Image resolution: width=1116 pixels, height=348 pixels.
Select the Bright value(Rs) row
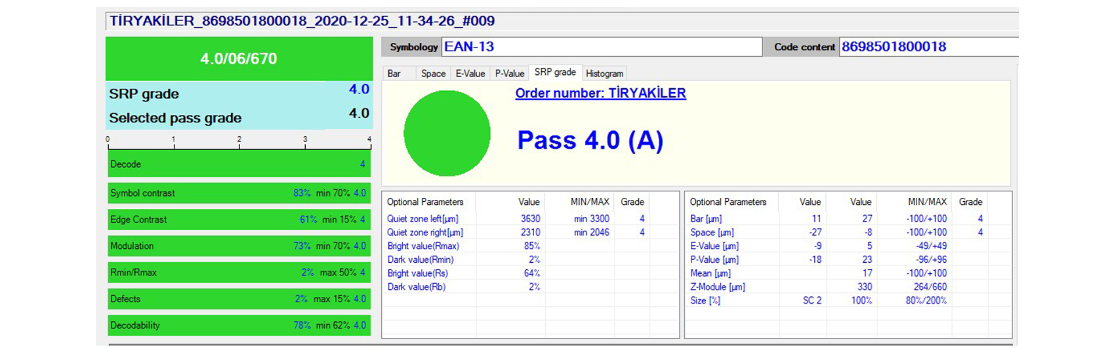coord(530,273)
